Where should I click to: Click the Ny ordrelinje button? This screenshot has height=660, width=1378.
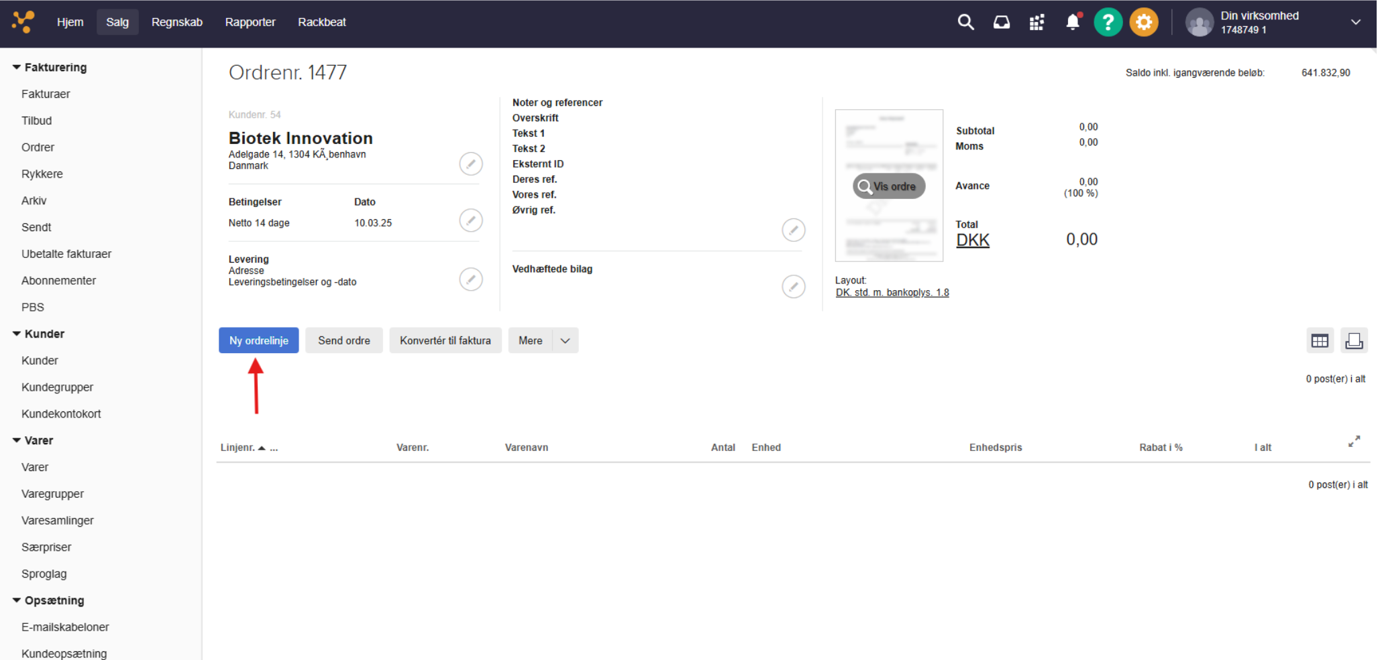click(258, 340)
